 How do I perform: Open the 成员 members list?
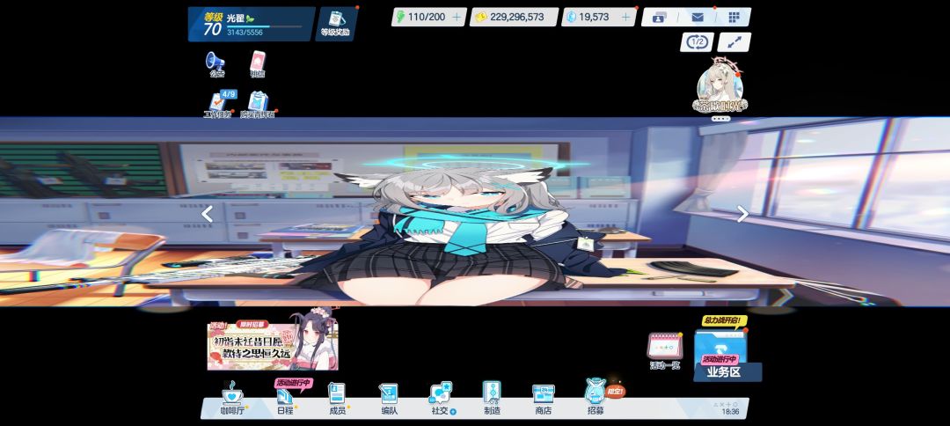point(337,400)
